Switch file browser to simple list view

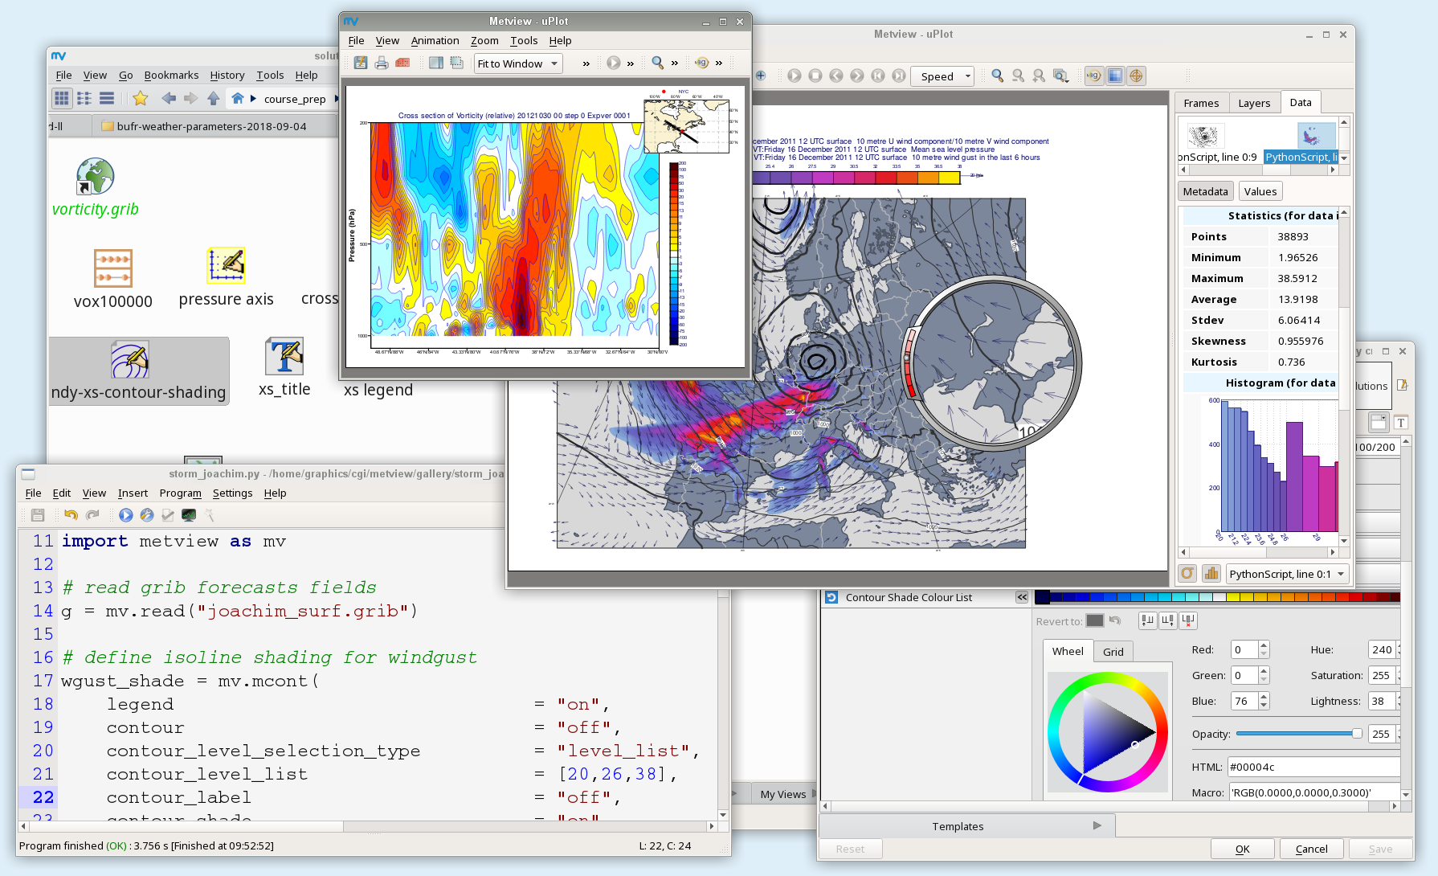click(84, 98)
